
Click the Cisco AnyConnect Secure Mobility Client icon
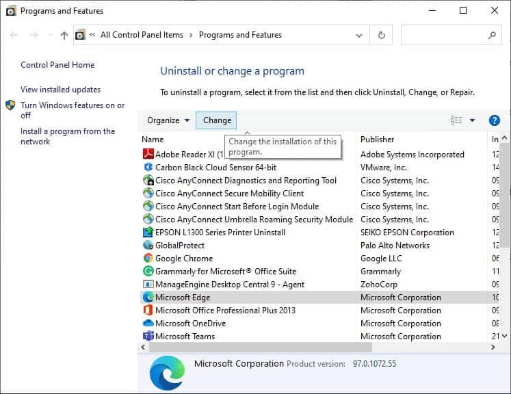(148, 193)
